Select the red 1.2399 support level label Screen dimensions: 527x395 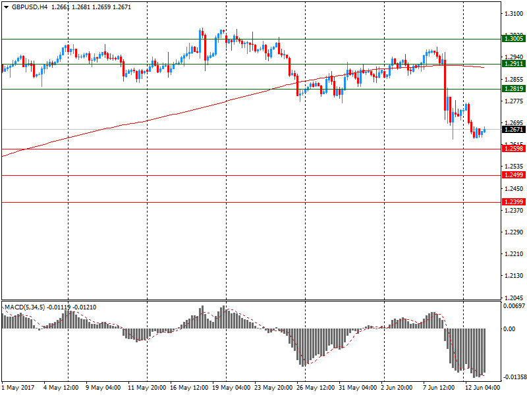point(513,202)
